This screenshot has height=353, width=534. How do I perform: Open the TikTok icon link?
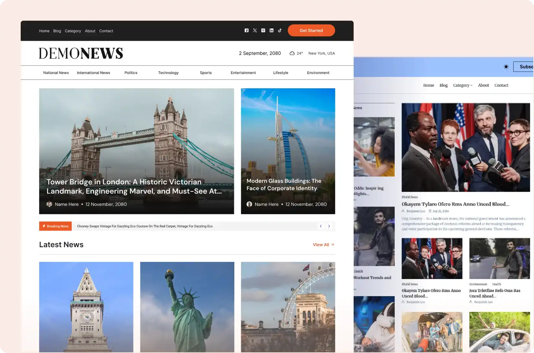tap(280, 30)
